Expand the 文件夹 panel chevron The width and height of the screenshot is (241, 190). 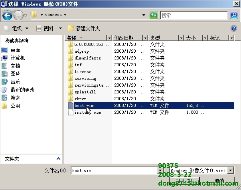click(x=58, y=158)
